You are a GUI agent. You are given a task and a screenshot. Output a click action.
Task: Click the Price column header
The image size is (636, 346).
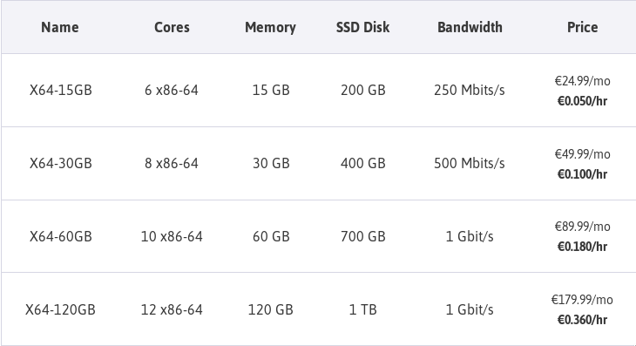pyautogui.click(x=582, y=27)
